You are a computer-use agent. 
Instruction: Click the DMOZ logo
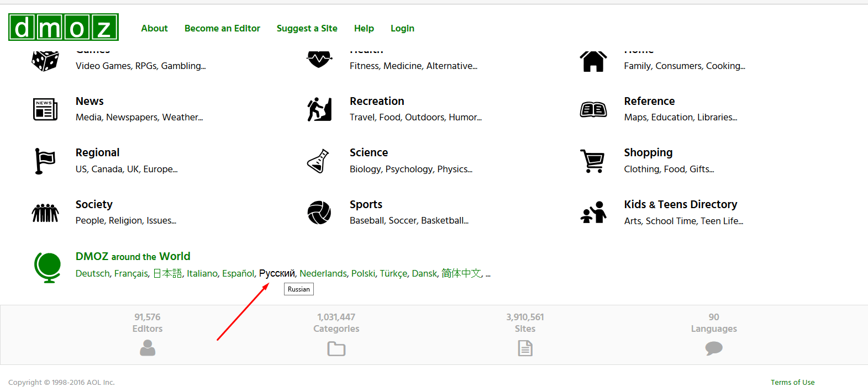(64, 27)
